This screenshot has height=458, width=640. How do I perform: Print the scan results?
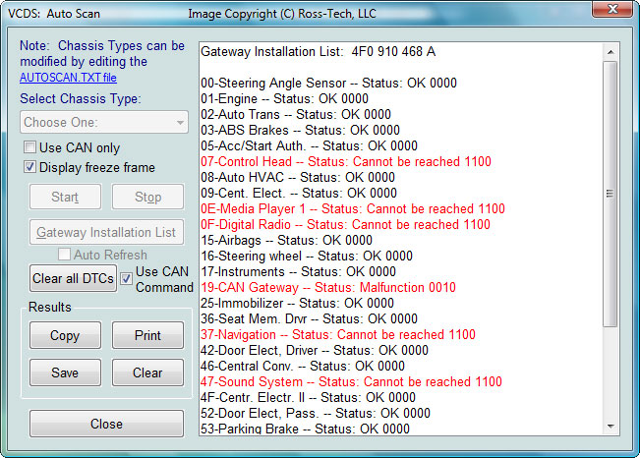click(147, 335)
